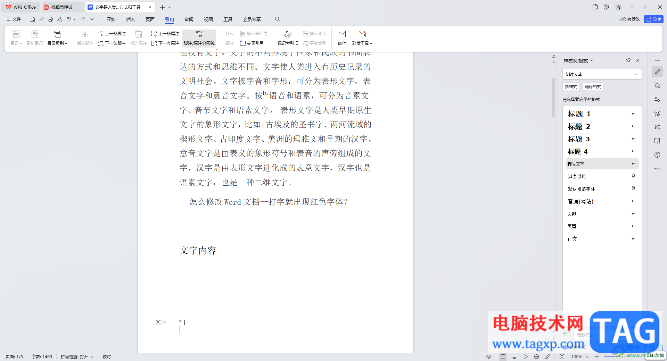The height and width of the screenshot is (361, 667).
Task: Select the 脚注文本 style in list
Action: pyautogui.click(x=602, y=164)
